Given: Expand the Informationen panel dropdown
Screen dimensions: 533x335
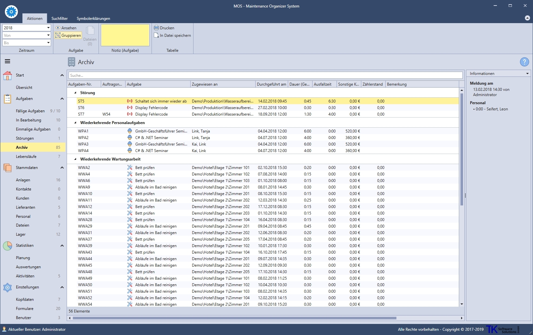Looking at the screenshot, I should tap(527, 74).
